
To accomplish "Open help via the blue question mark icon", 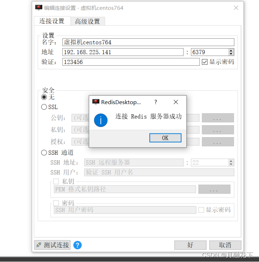I will tap(77, 245).
